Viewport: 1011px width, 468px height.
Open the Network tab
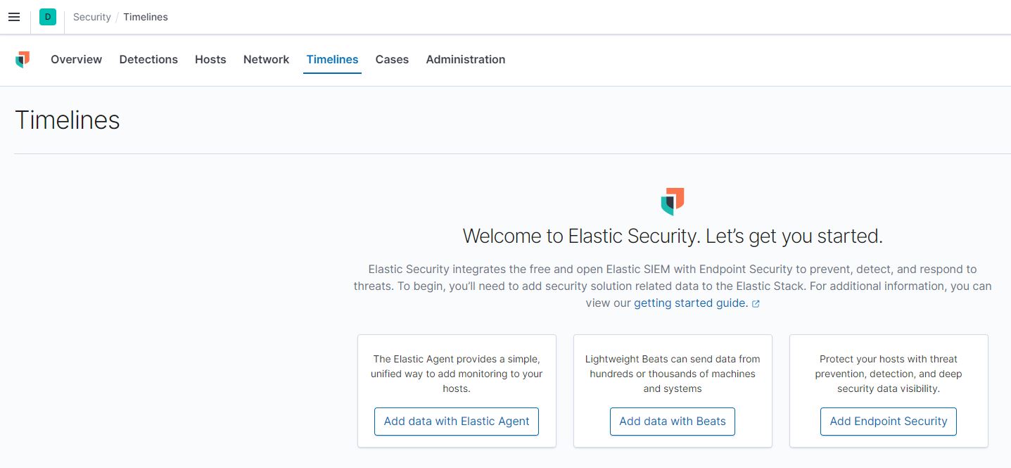click(266, 60)
